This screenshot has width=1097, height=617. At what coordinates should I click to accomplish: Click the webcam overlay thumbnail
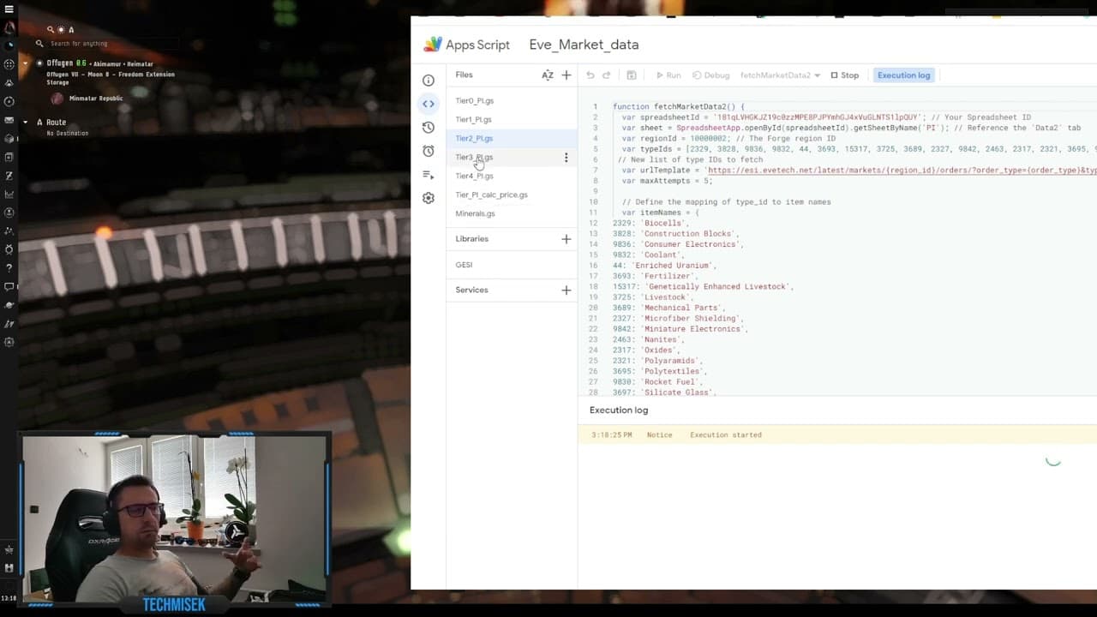(175, 518)
